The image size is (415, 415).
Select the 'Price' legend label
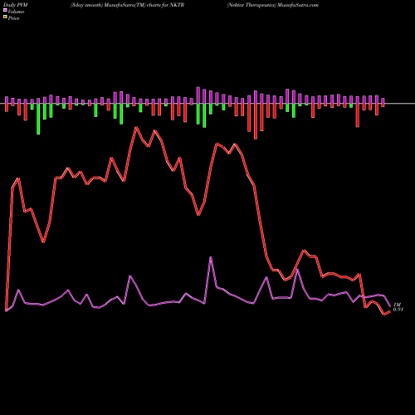(13, 18)
